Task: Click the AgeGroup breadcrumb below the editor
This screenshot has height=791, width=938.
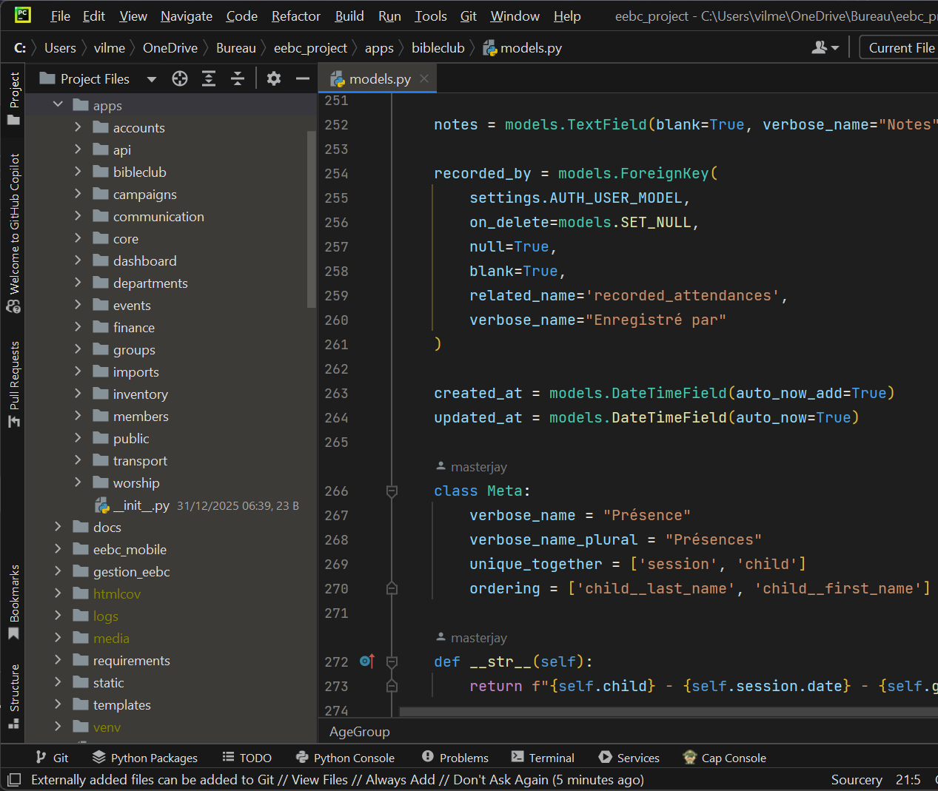Action: click(x=359, y=732)
